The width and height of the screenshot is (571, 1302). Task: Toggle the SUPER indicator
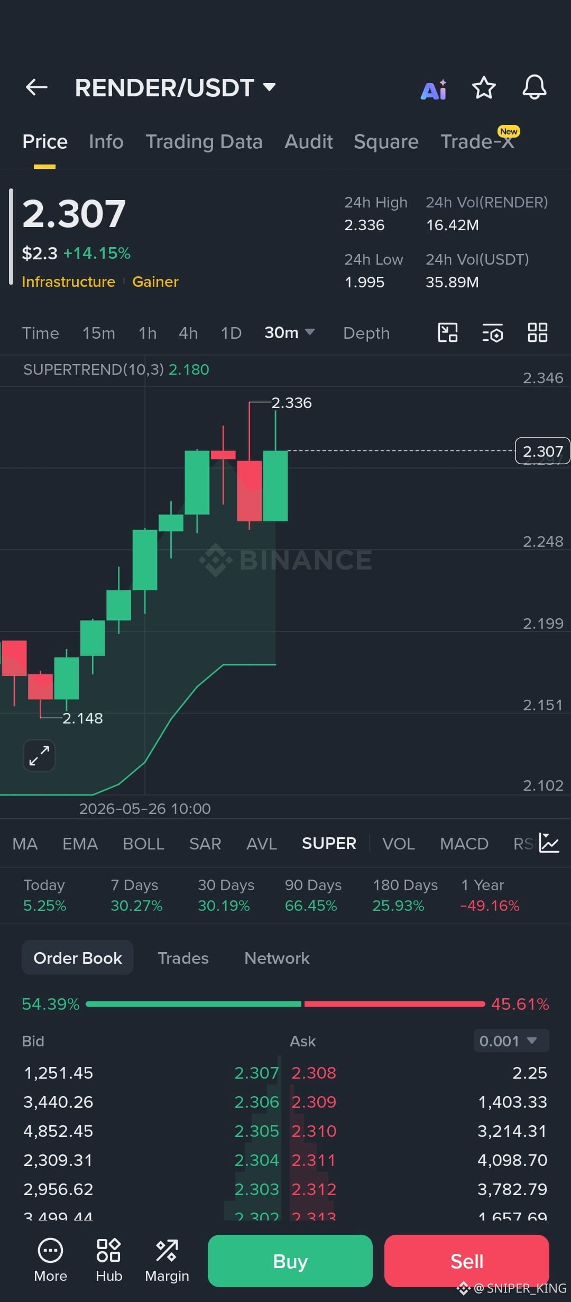(x=329, y=844)
